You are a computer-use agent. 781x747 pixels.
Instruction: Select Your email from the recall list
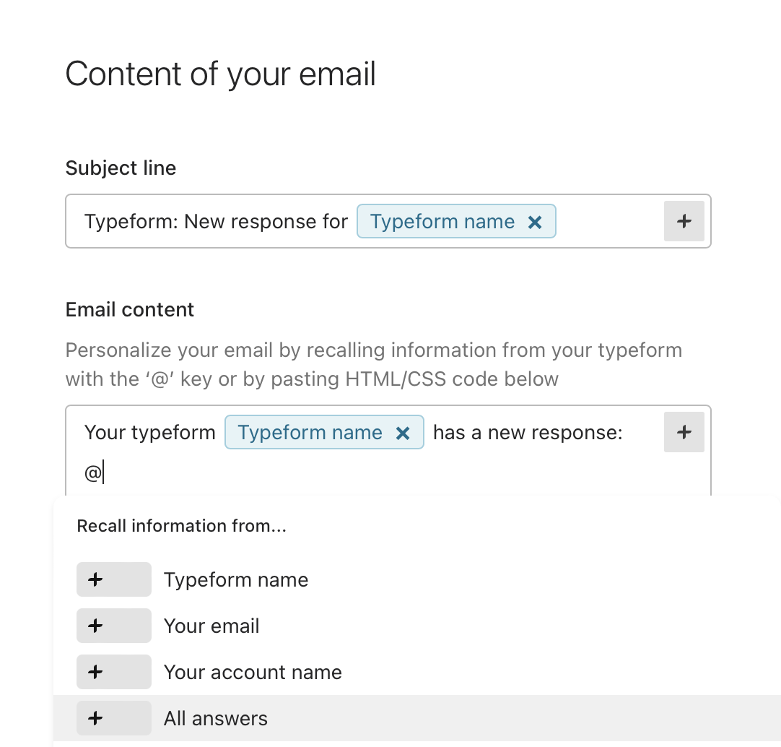point(211,625)
